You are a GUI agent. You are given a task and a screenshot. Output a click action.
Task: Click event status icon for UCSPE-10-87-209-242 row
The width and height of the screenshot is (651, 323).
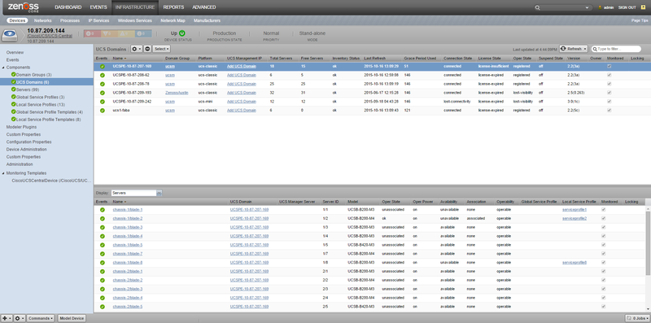tap(103, 102)
